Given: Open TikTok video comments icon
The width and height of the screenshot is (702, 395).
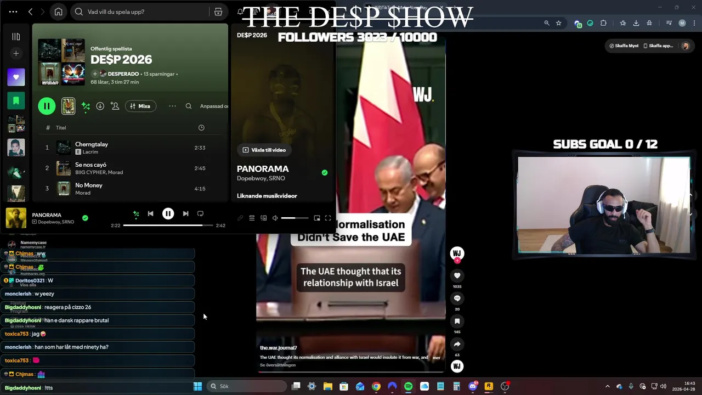Looking at the screenshot, I should point(457,298).
